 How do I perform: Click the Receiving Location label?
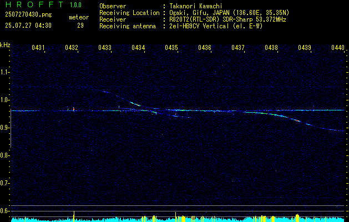click(x=129, y=13)
